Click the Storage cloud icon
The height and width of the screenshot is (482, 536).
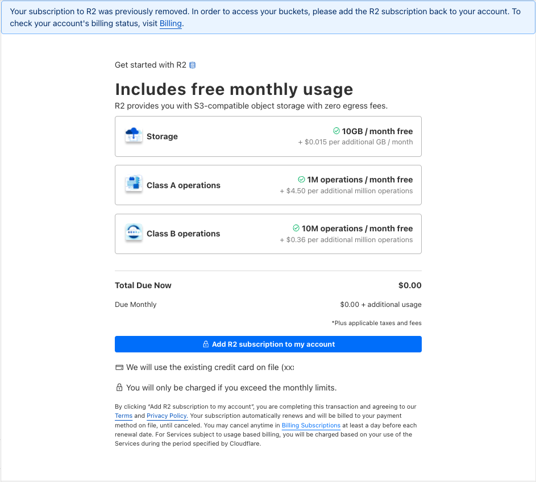pos(134,136)
